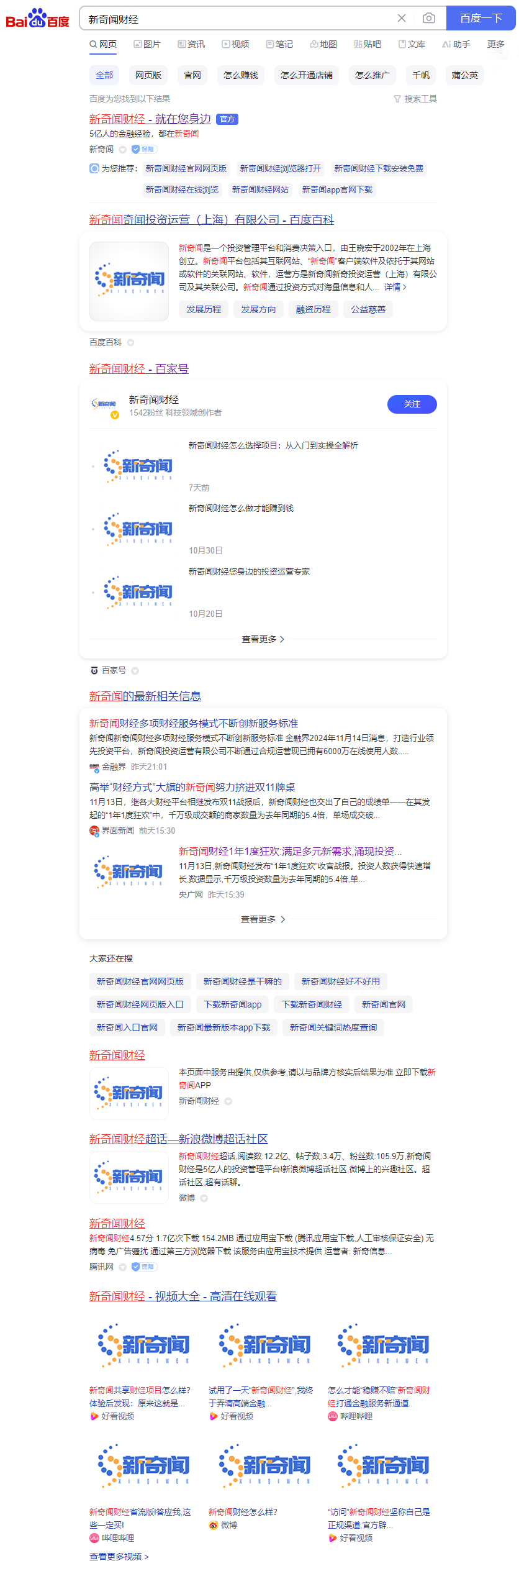Open the 百度百科 company result title
This screenshot has height=1584, width=519.
coord(211,219)
